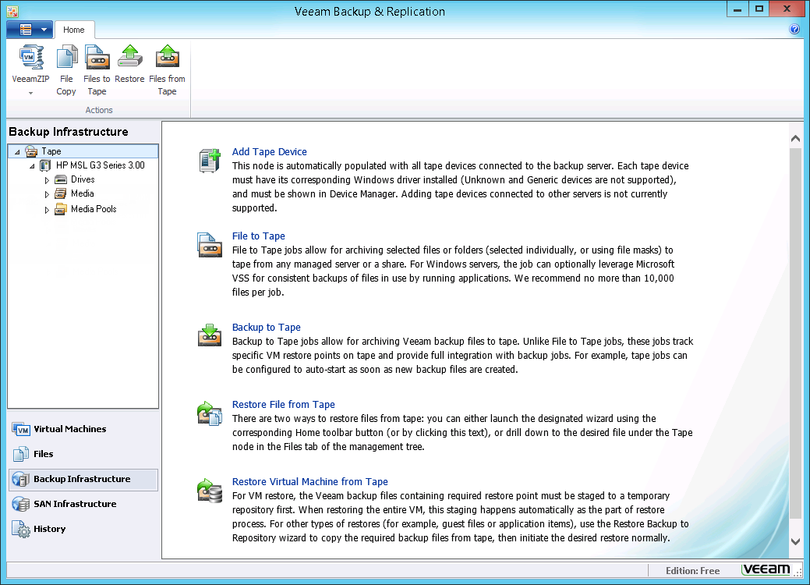
Task: Open the main application menu button
Action: tap(30, 30)
